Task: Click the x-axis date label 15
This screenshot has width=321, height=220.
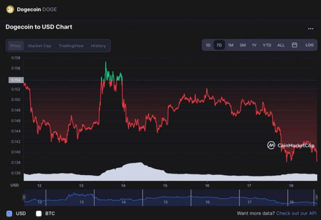Action: (x=165, y=186)
